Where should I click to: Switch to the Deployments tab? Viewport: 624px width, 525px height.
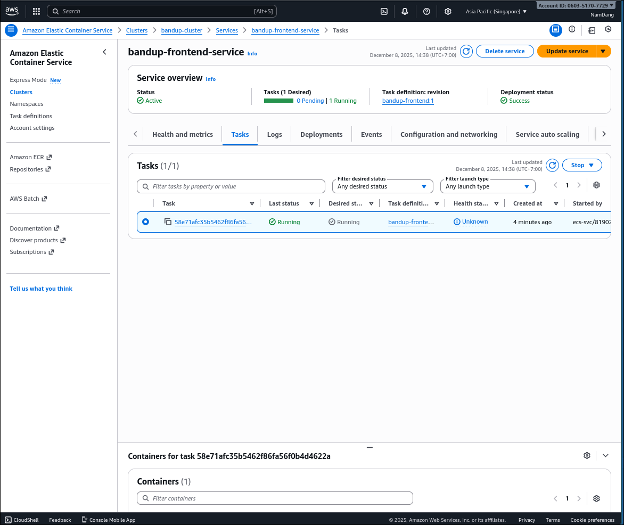[x=321, y=134]
